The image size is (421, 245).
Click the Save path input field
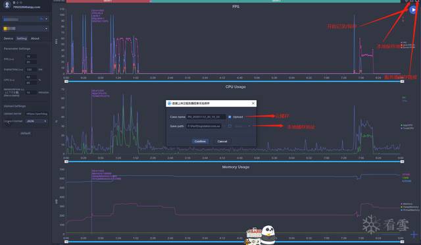point(204,126)
